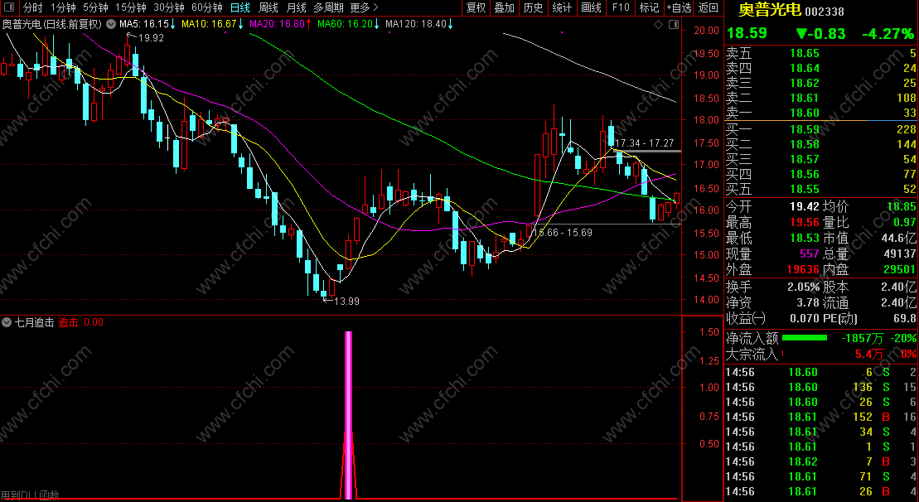The width and height of the screenshot is (919, 502).
Task: Click the diamond icon on chart header
Action: pyautogui.click(x=659, y=24)
